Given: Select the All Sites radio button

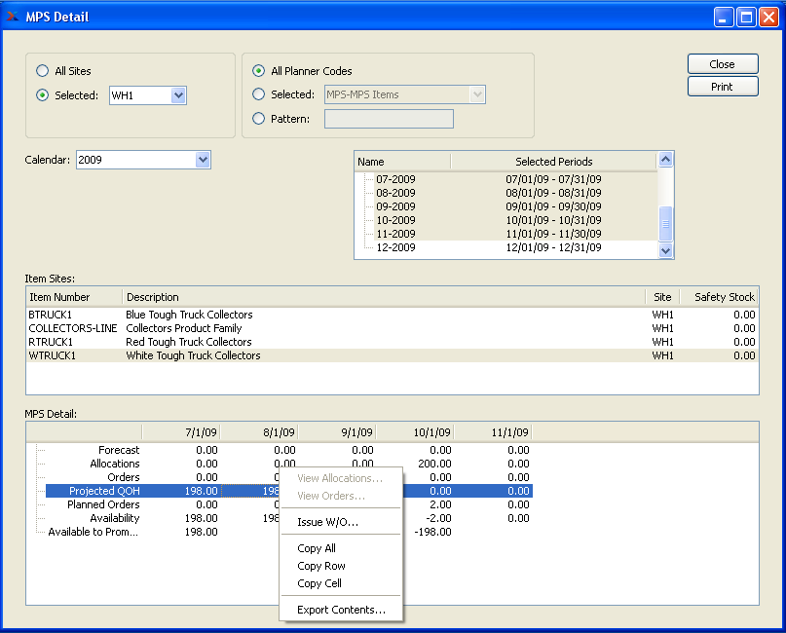Looking at the screenshot, I should 42,71.
